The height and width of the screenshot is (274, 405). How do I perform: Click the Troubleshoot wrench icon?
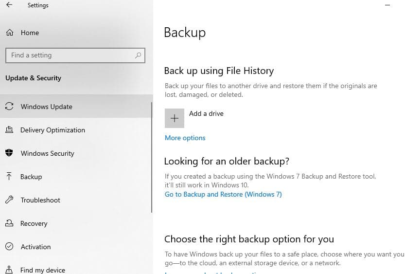(x=9, y=200)
